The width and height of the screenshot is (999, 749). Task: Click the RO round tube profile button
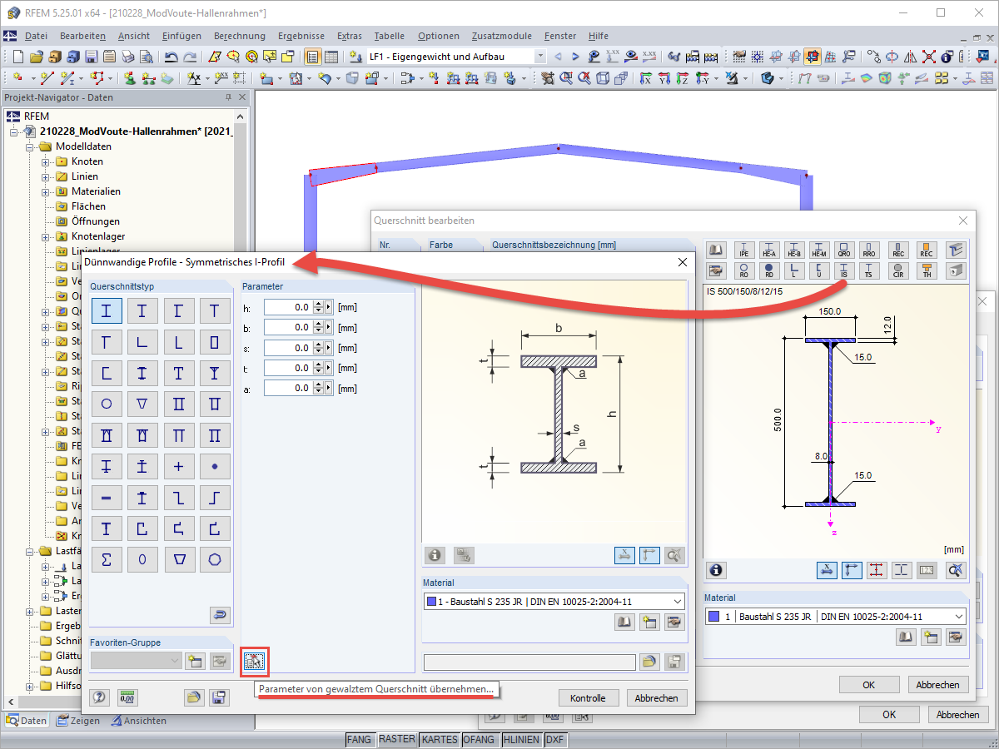[x=743, y=270]
